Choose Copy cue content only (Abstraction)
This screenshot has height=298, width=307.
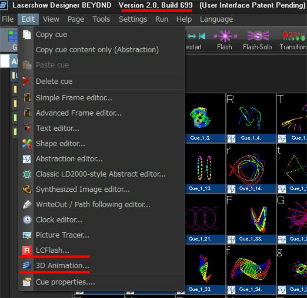pyautogui.click(x=102, y=50)
